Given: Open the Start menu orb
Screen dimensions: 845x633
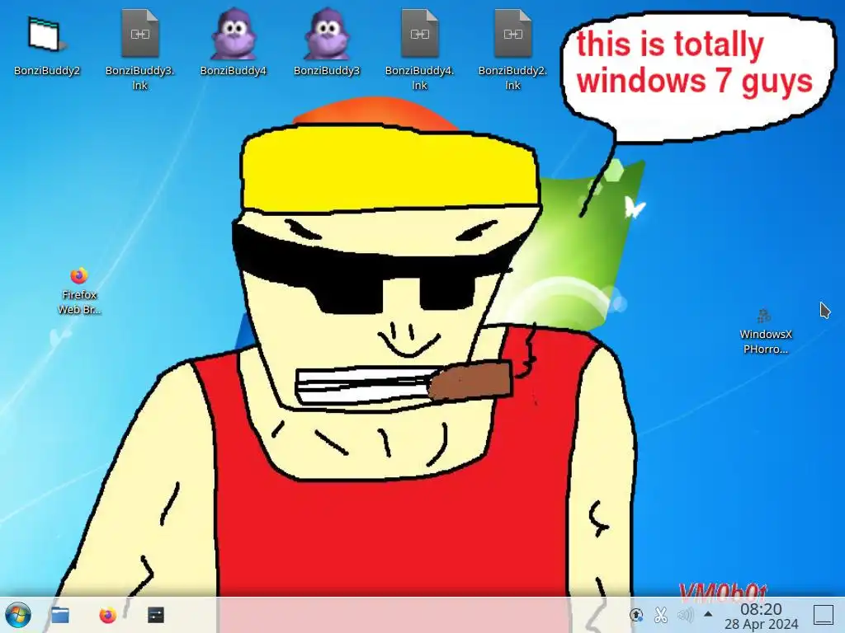Looking at the screenshot, I should pyautogui.click(x=18, y=615).
